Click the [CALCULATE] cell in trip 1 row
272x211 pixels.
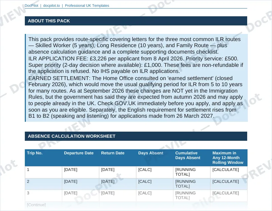(229, 172)
